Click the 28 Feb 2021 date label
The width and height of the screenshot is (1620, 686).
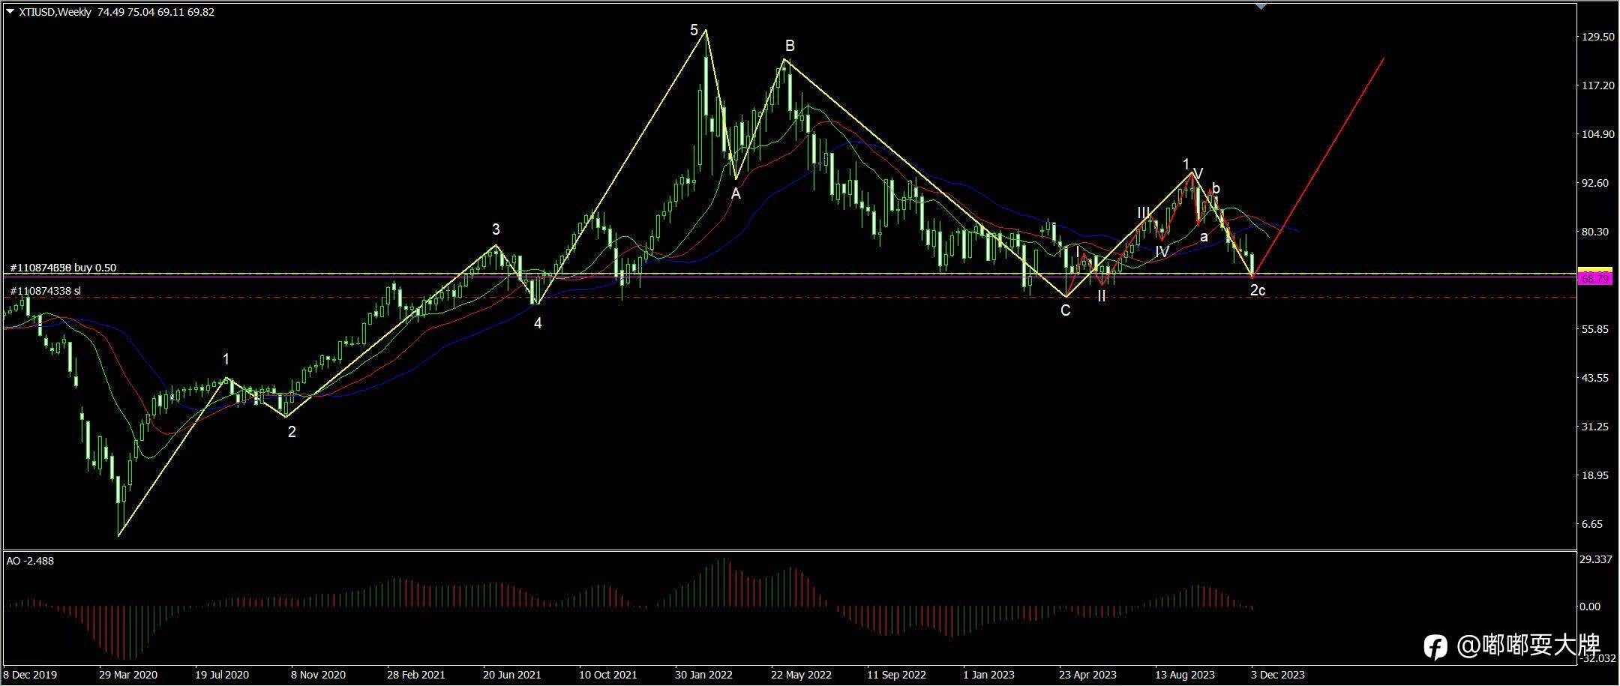pyautogui.click(x=416, y=675)
